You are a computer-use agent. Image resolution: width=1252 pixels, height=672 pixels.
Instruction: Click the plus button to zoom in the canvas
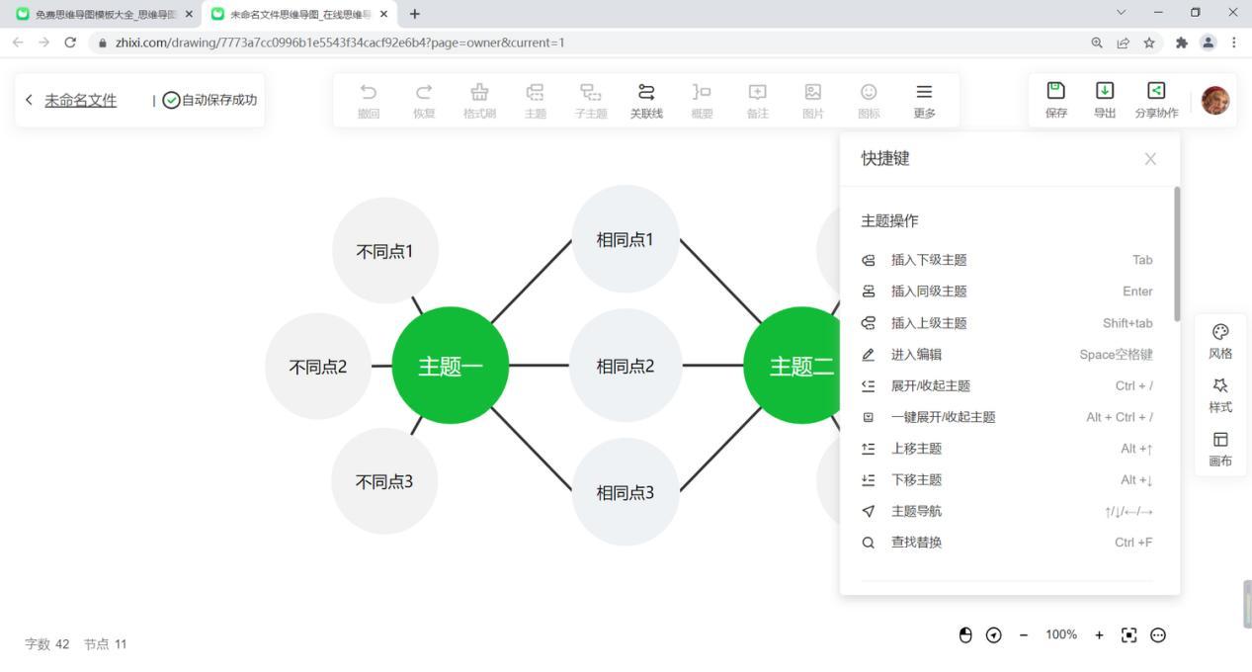click(1099, 635)
